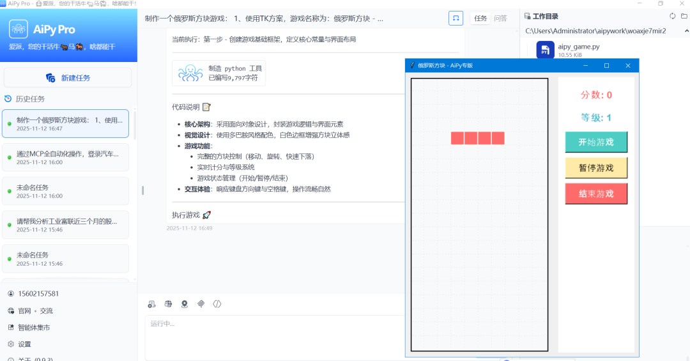Click the 智能体集市 icon
690x361 pixels.
pos(11,328)
